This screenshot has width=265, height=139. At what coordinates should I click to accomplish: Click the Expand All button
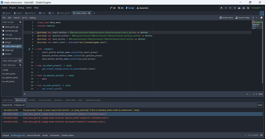click(x=7, y=105)
